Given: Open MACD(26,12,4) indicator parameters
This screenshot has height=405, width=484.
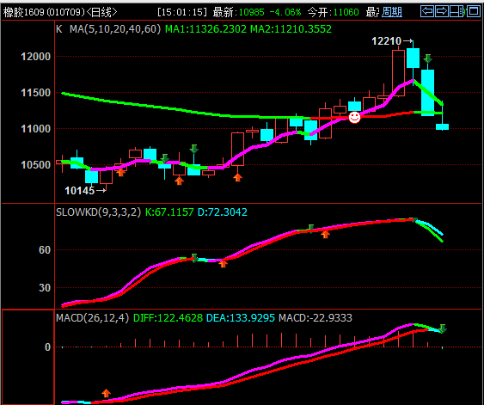Looking at the screenshot, I should pyautogui.click(x=92, y=317).
